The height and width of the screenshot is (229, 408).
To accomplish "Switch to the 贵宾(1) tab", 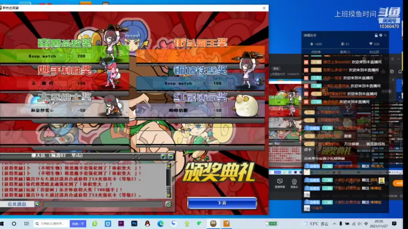I will tap(345, 52).
